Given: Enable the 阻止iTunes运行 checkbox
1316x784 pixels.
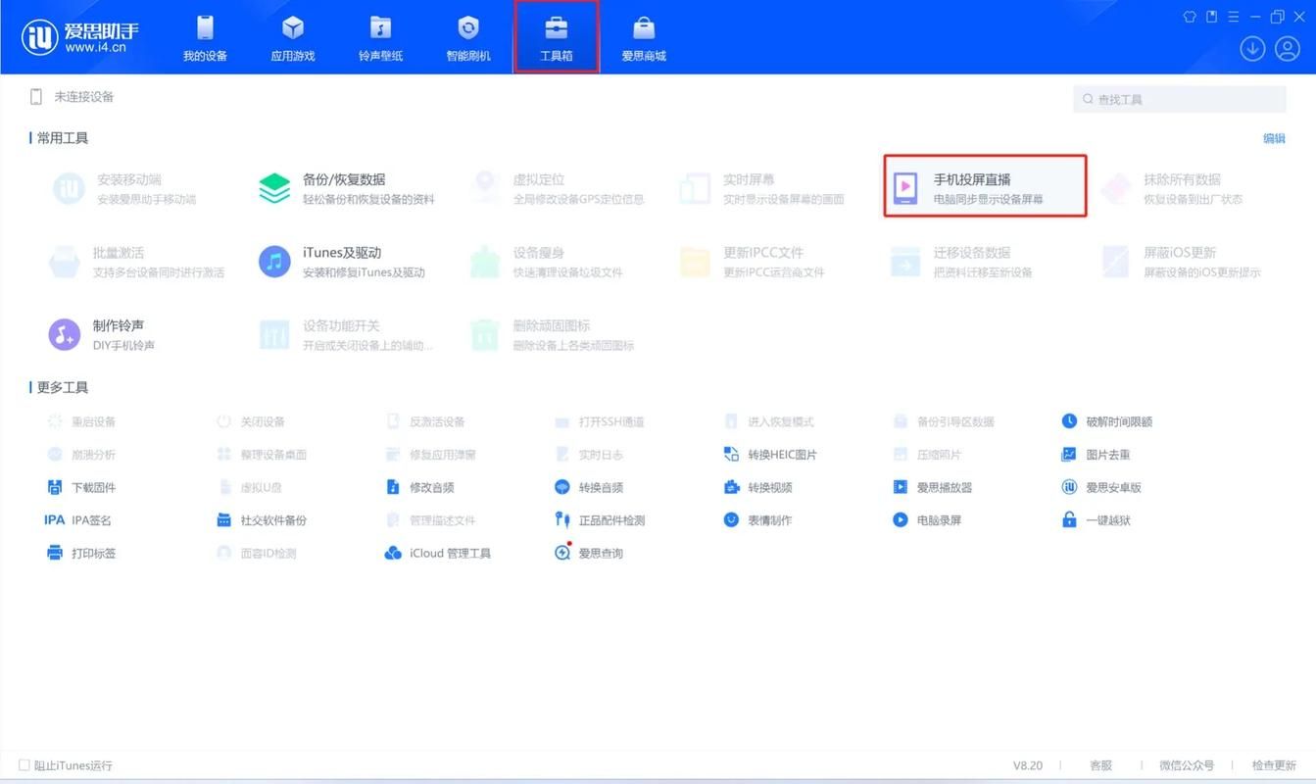Looking at the screenshot, I should (24, 765).
